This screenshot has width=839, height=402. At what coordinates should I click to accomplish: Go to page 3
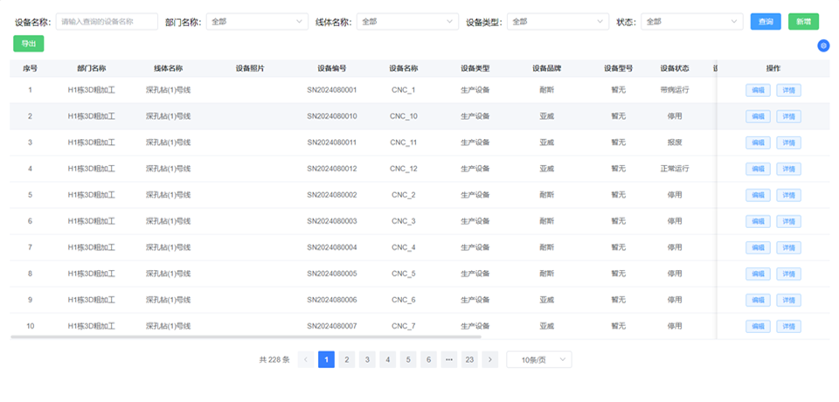(x=367, y=360)
